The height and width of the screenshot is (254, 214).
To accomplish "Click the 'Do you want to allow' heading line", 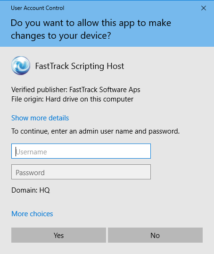I will [91, 23].
